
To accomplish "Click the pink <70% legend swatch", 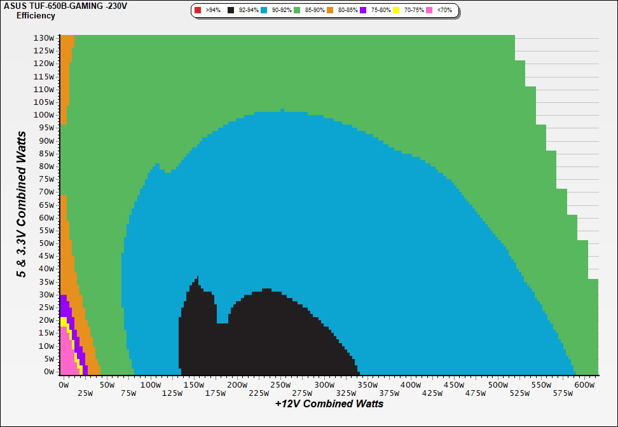I will click(429, 11).
